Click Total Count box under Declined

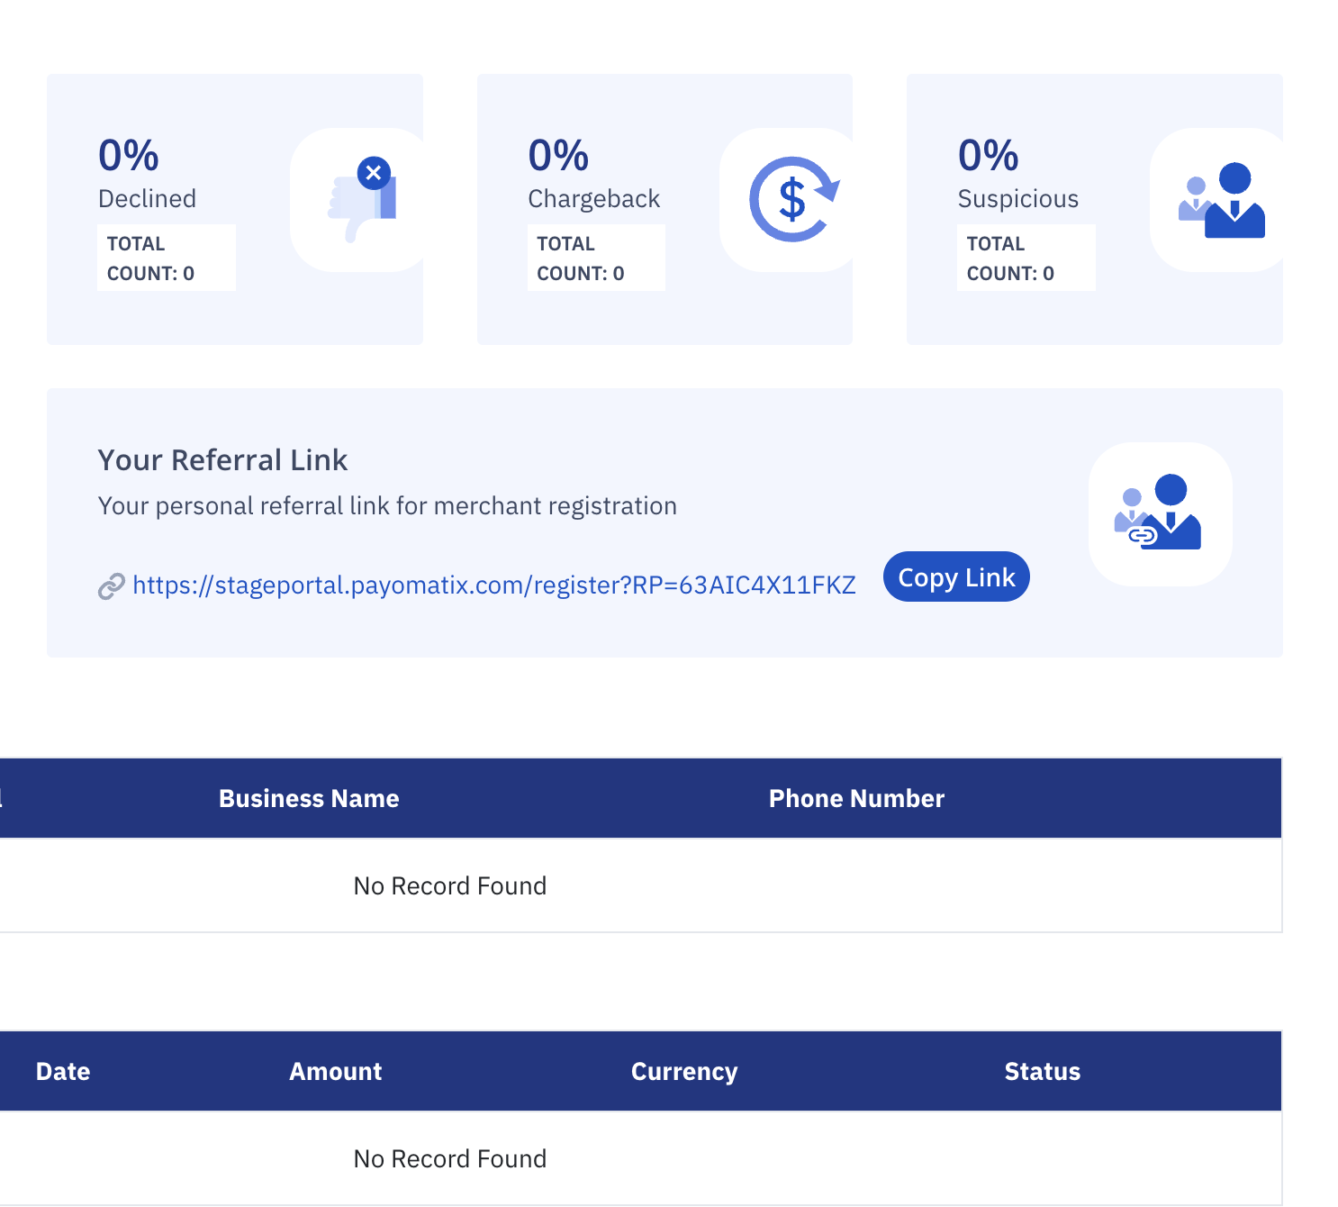click(x=166, y=259)
